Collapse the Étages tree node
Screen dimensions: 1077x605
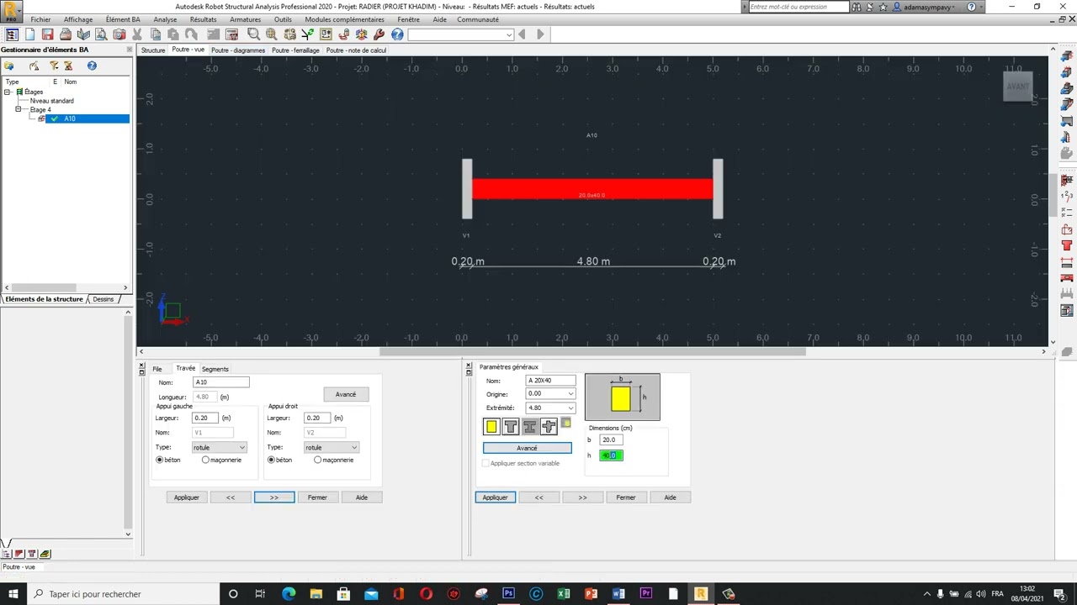click(x=8, y=92)
